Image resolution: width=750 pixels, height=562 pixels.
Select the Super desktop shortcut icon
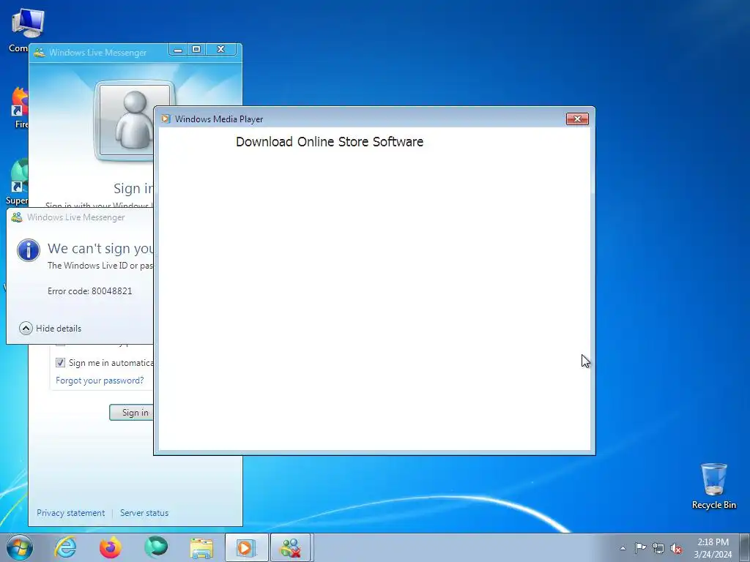pyautogui.click(x=18, y=181)
